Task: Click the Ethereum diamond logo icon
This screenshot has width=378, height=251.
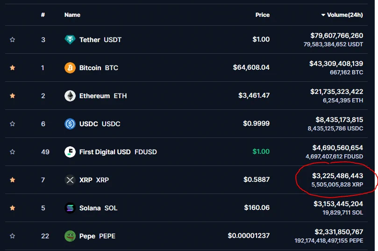Action: click(x=70, y=96)
